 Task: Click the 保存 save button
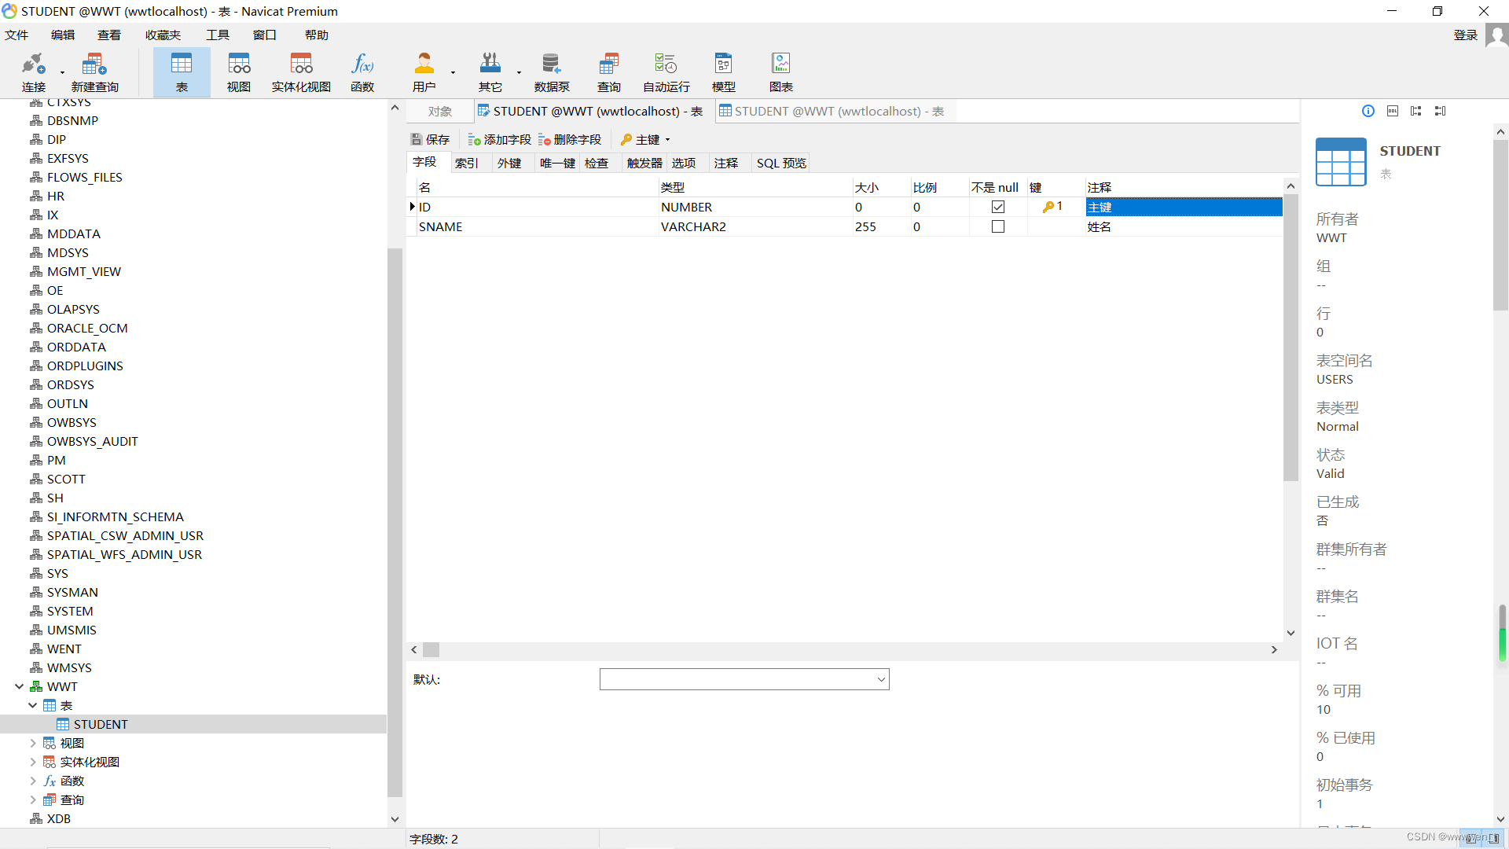pyautogui.click(x=430, y=139)
